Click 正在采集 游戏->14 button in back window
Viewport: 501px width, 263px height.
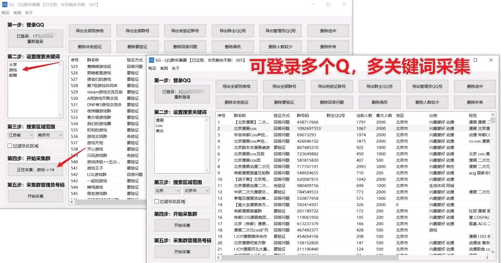point(35,169)
